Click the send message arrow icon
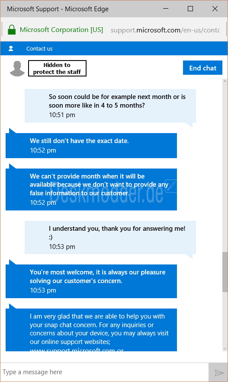 (x=219, y=372)
